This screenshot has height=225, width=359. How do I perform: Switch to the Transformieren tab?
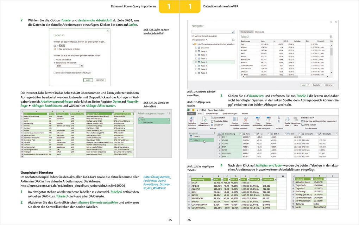tap(212, 114)
